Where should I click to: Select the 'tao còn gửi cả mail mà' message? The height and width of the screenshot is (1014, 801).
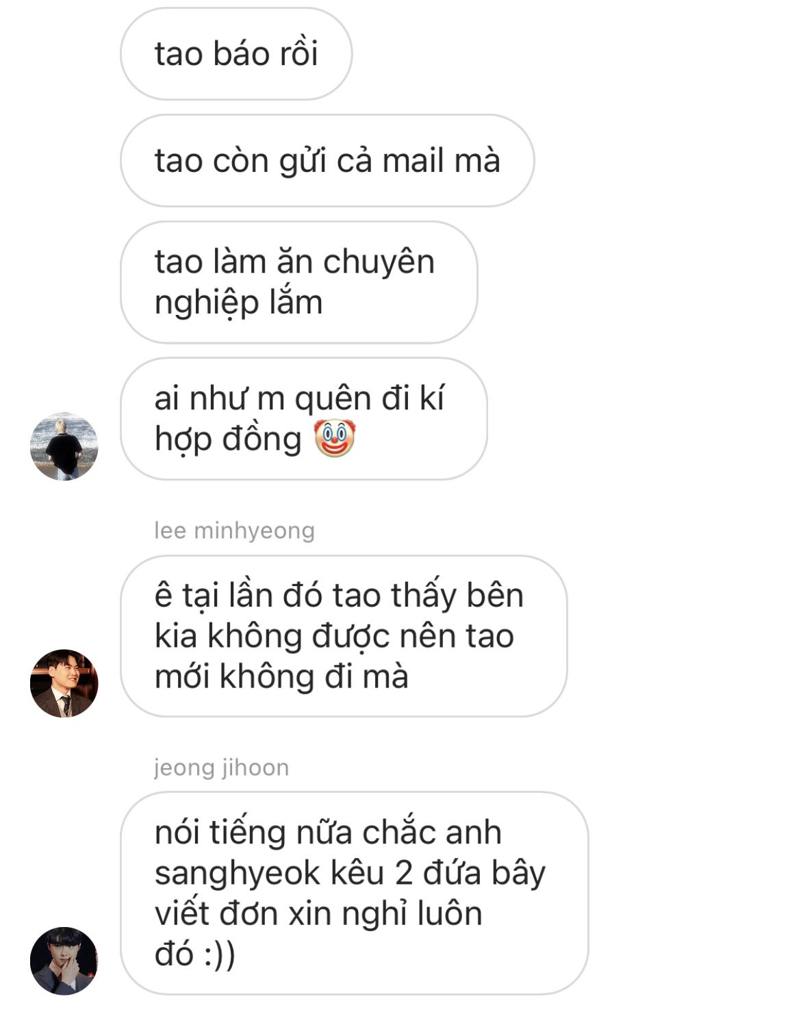click(x=327, y=160)
